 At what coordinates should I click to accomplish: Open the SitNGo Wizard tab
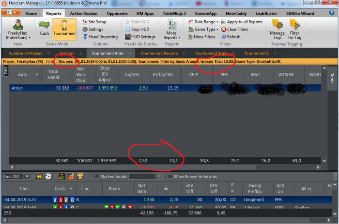300,14
